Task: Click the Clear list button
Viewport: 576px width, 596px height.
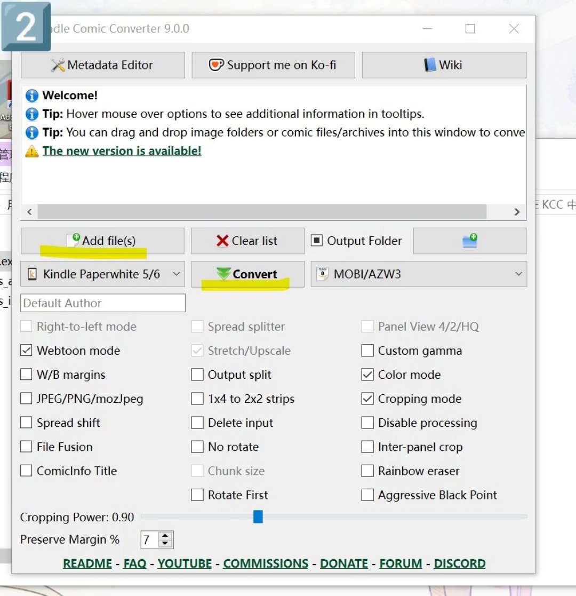Action: click(247, 241)
